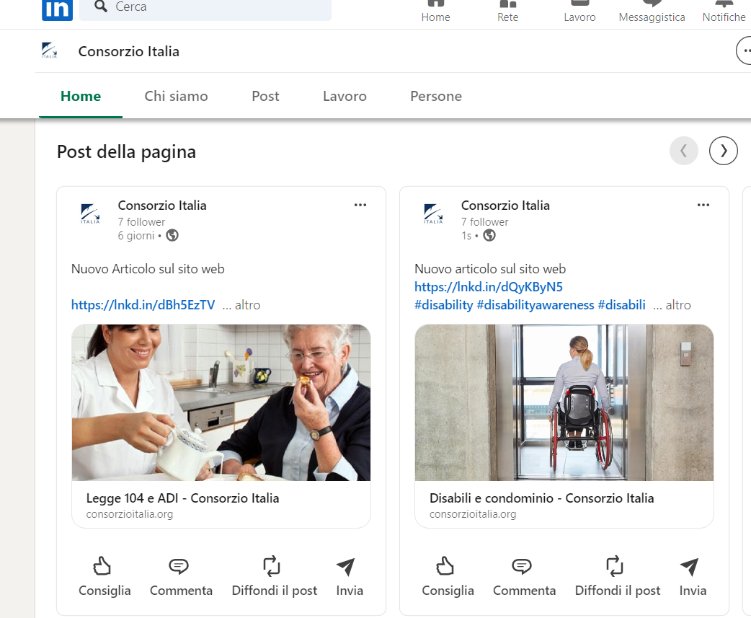Open Notifiche bell in top navigation

pos(724,10)
